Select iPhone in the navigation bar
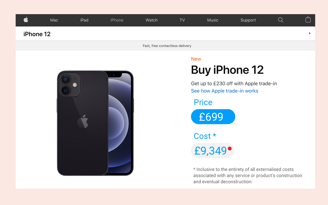 [117, 20]
